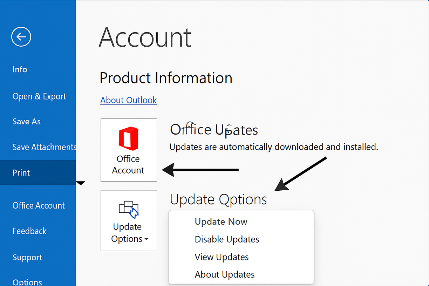Open the highlighted Print sidebar item
The height and width of the screenshot is (286, 429).
[21, 172]
